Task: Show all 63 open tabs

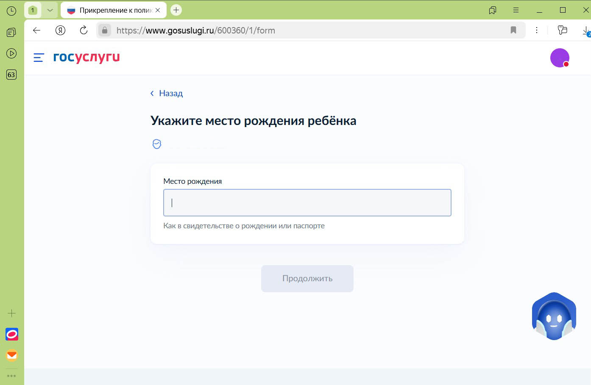Action: [11, 75]
